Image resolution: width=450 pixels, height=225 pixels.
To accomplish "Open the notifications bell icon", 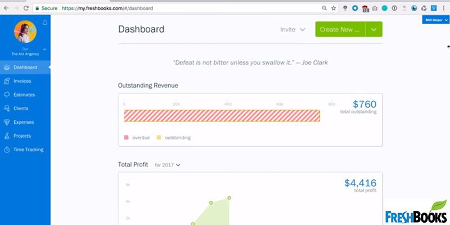I will tap(45, 22).
